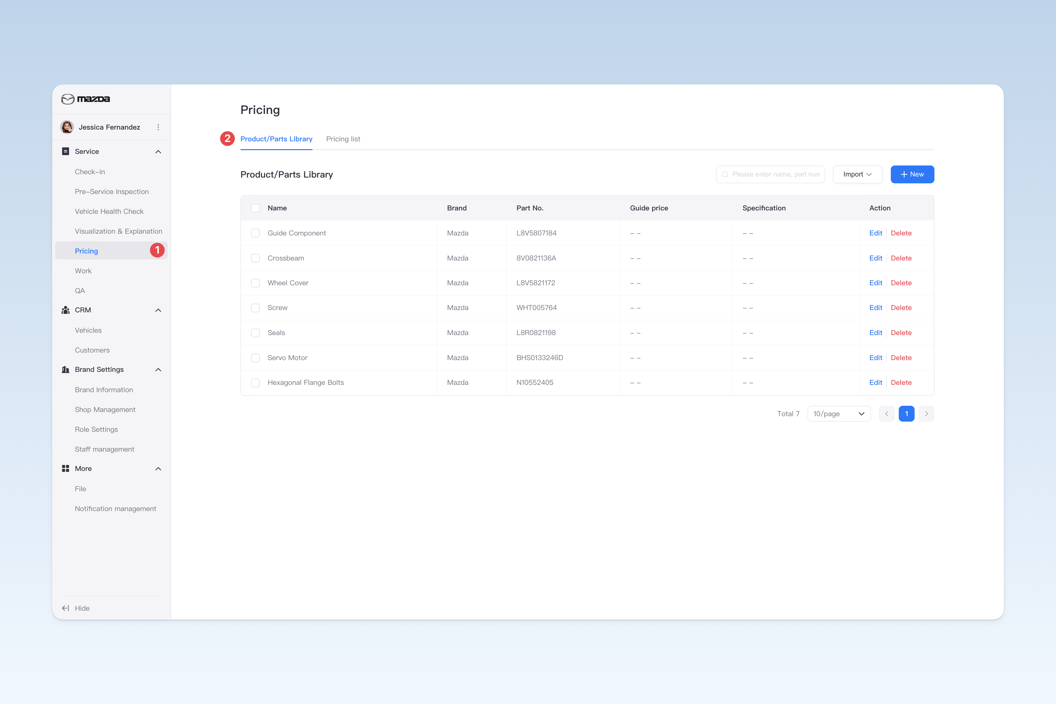
Task: Switch to the Pricing list tab
Action: click(343, 139)
